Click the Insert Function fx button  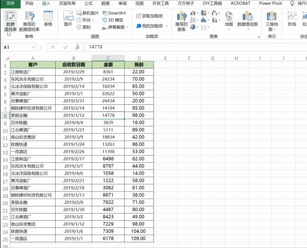tap(78, 47)
